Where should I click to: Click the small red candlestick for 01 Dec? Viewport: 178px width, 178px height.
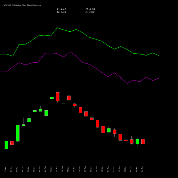126,141
